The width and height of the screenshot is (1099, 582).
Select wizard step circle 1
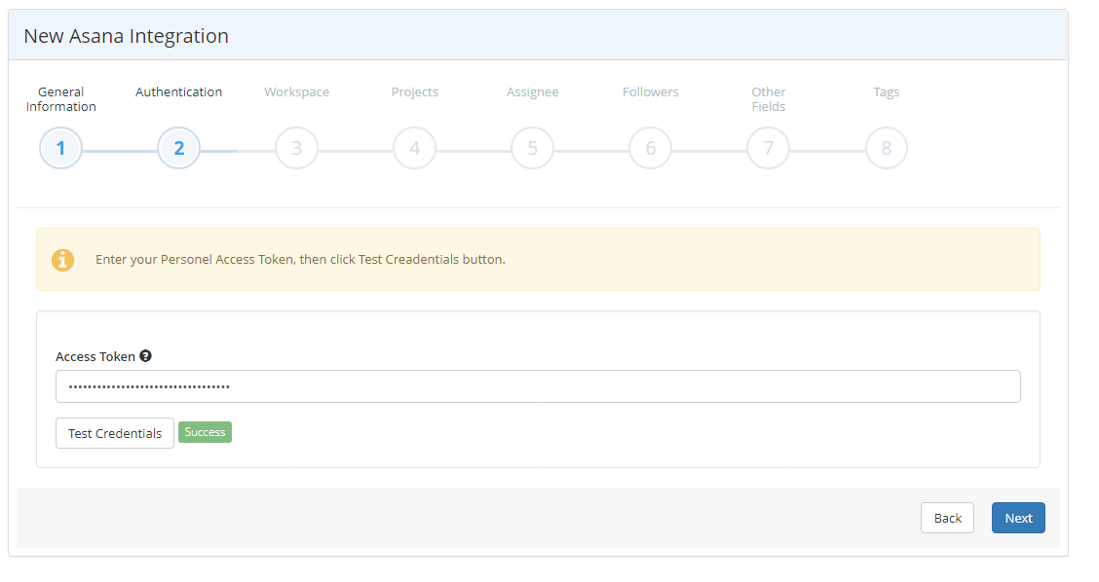[x=60, y=148]
